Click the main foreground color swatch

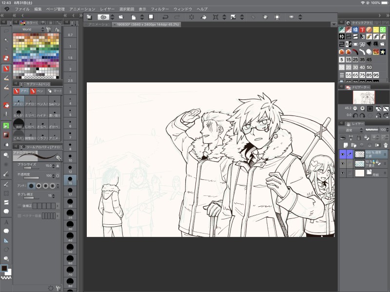pos(4,268)
